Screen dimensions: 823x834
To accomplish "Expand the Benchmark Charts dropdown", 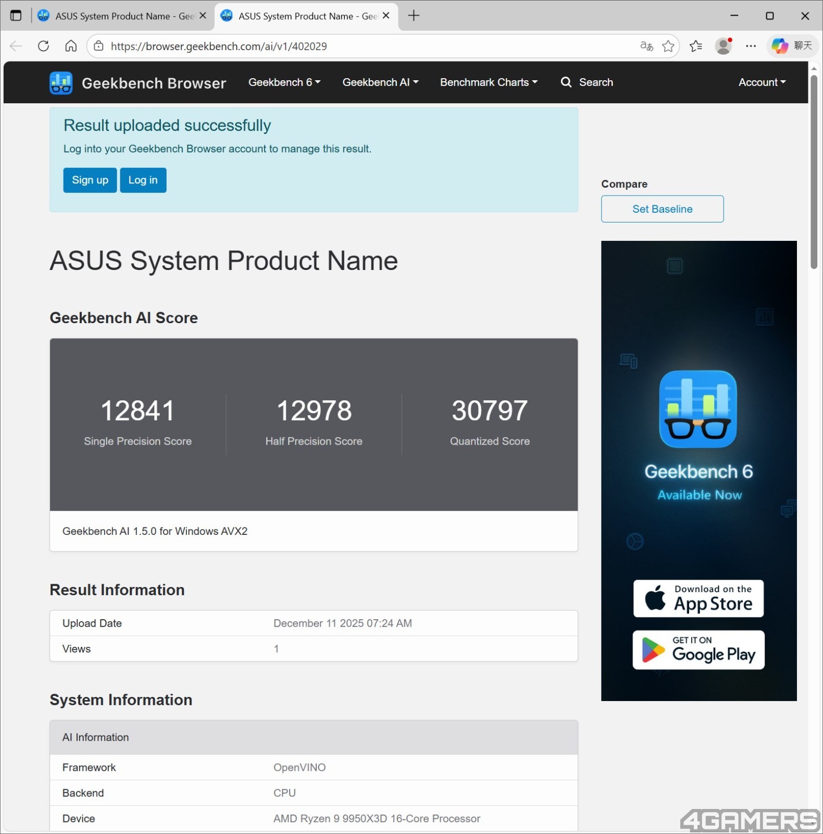I will [488, 82].
